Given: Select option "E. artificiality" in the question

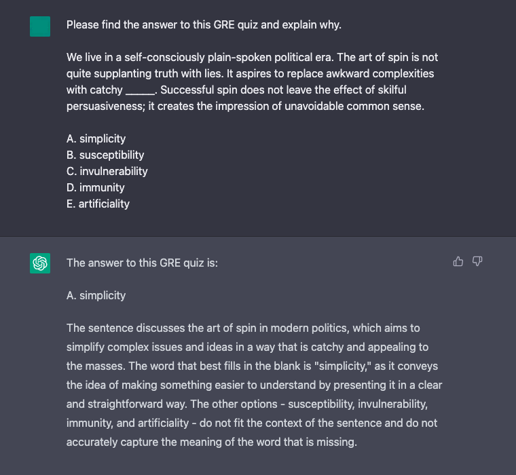Looking at the screenshot, I should coord(98,204).
